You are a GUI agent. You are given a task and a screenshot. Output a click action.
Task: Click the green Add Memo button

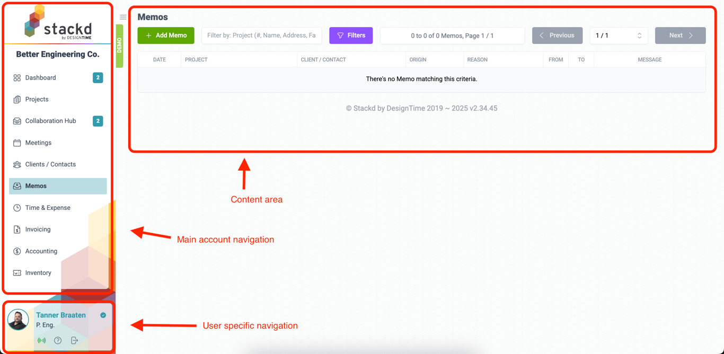tap(166, 36)
